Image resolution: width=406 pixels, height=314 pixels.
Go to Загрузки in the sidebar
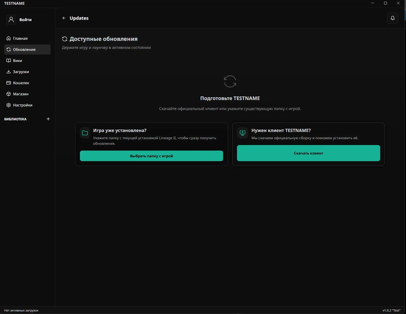click(x=27, y=72)
